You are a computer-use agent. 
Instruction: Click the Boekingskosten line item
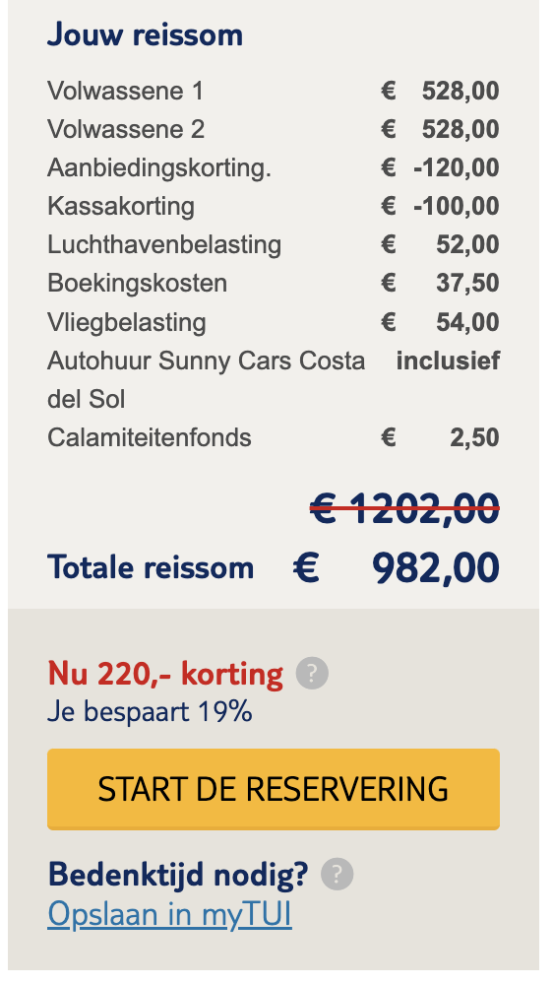pos(274,284)
